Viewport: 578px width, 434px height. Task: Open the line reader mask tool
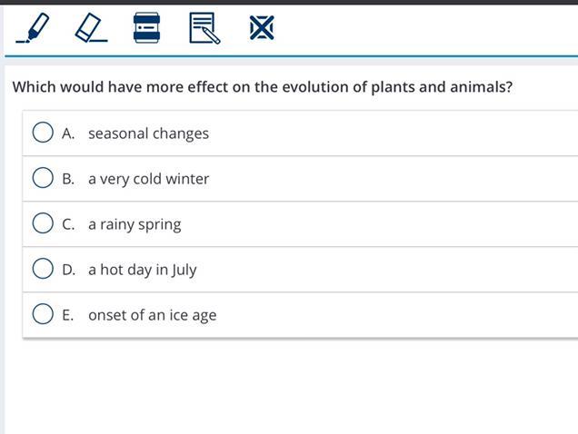[146, 28]
